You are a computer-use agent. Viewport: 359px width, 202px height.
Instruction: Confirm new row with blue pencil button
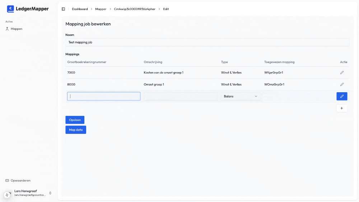[342, 96]
